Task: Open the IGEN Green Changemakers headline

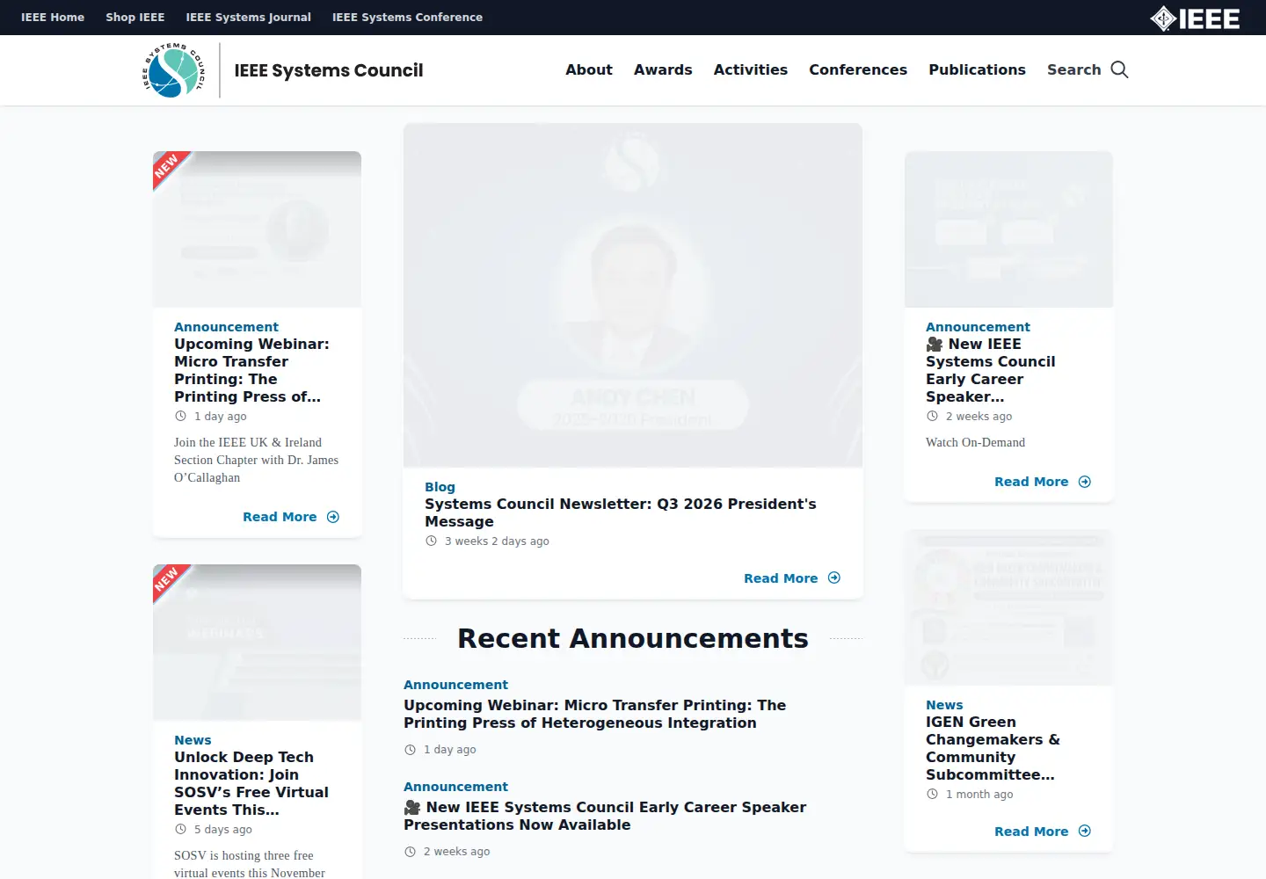Action: point(993,748)
